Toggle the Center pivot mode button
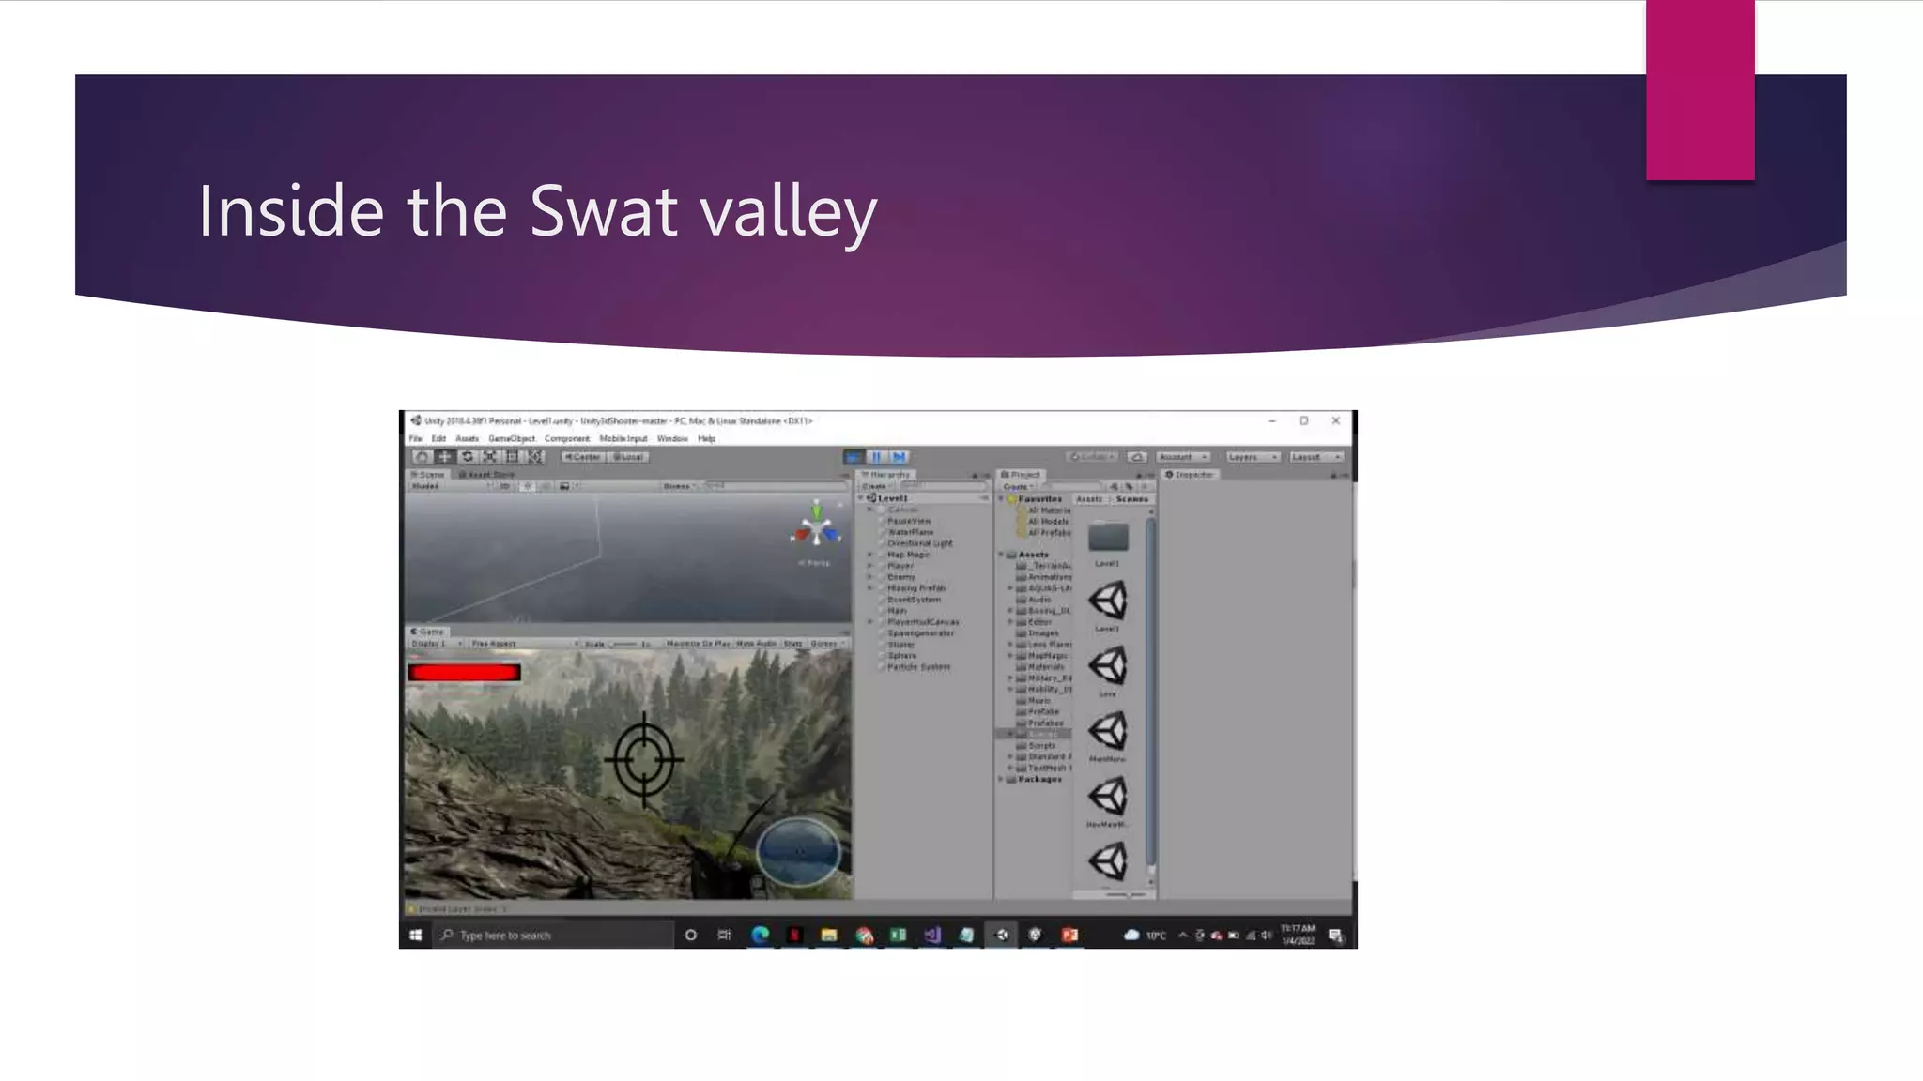 (x=583, y=457)
